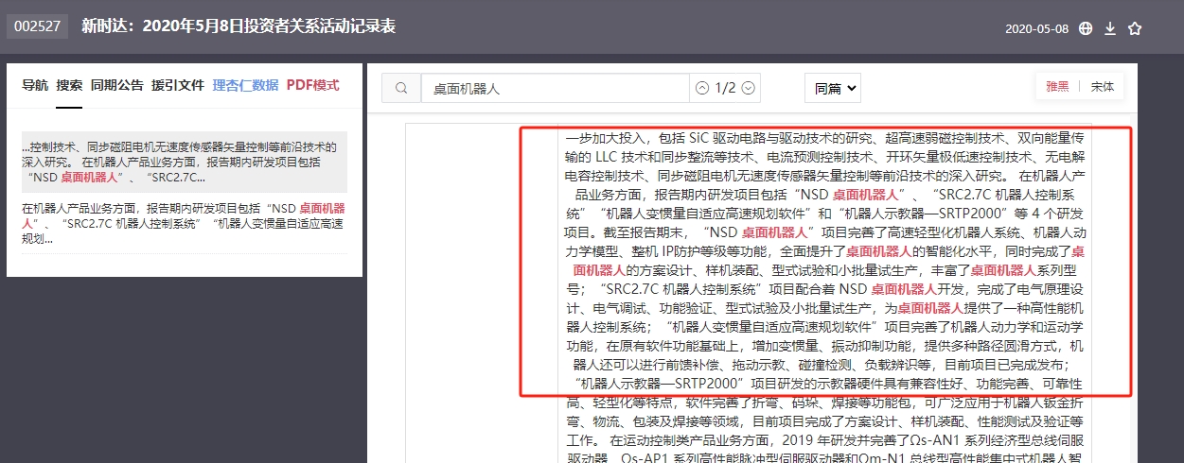1184x463 pixels.
Task: Open the 同期公告 tab
Action: (117, 85)
